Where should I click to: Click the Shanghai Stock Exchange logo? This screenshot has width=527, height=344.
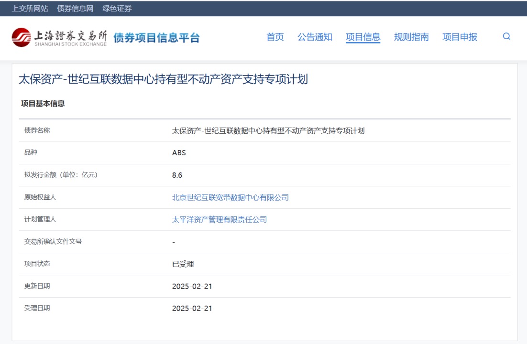59,38
